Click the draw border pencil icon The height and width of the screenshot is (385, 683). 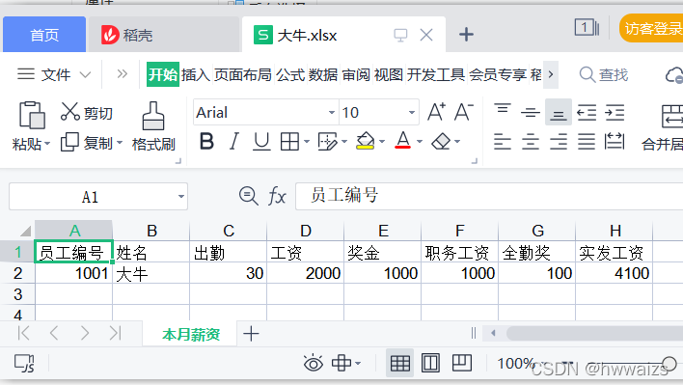pos(327,142)
